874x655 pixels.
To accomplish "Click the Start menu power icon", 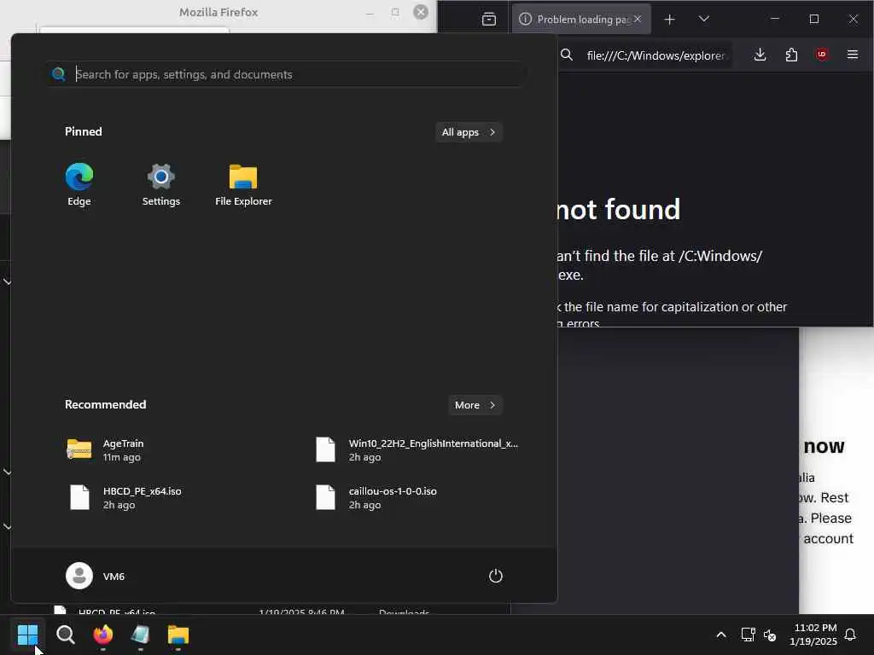I will coord(496,576).
